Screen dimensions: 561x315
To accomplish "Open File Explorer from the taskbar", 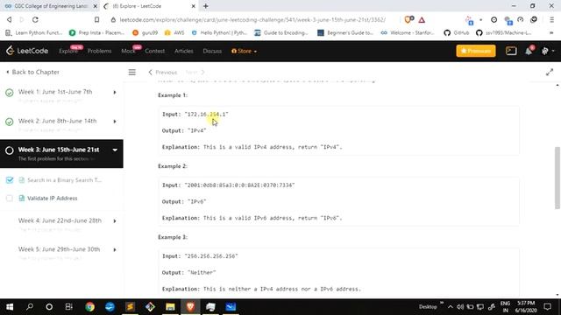I will click(170, 307).
